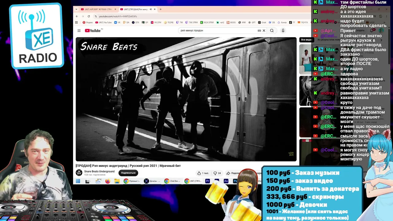Run the YouTube search
Image resolution: width=393 pixels, height=221 pixels.
[272, 31]
